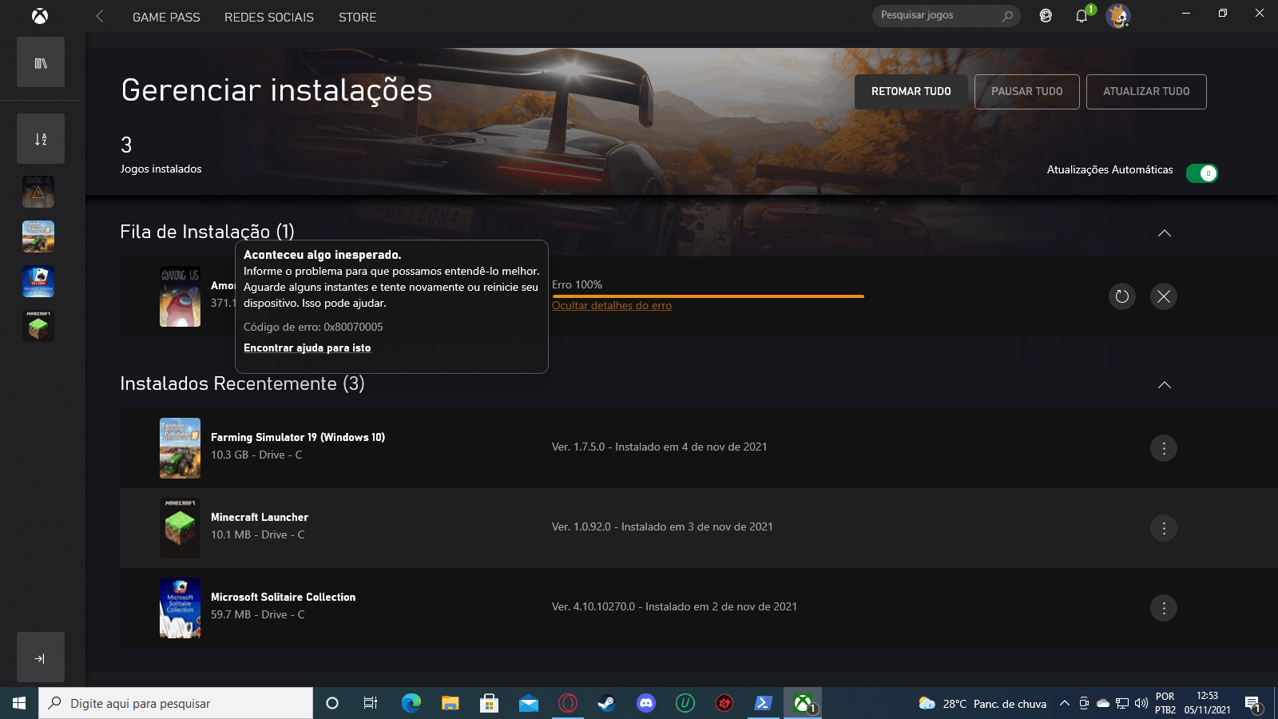Open the profile avatar menu
The width and height of the screenshot is (1278, 719).
tap(1118, 15)
